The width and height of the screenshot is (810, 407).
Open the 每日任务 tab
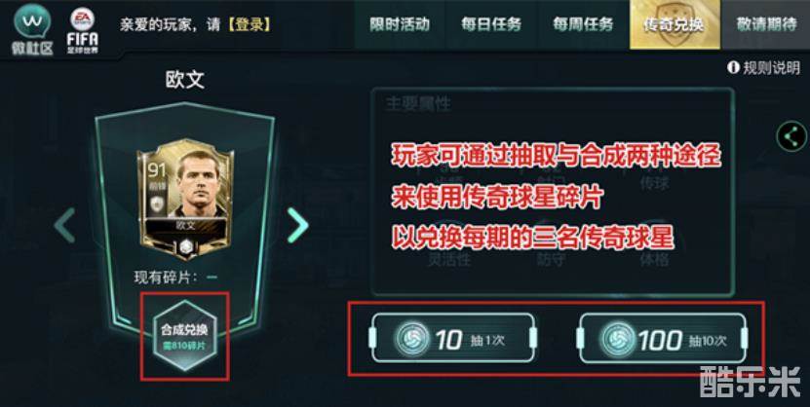(x=490, y=24)
